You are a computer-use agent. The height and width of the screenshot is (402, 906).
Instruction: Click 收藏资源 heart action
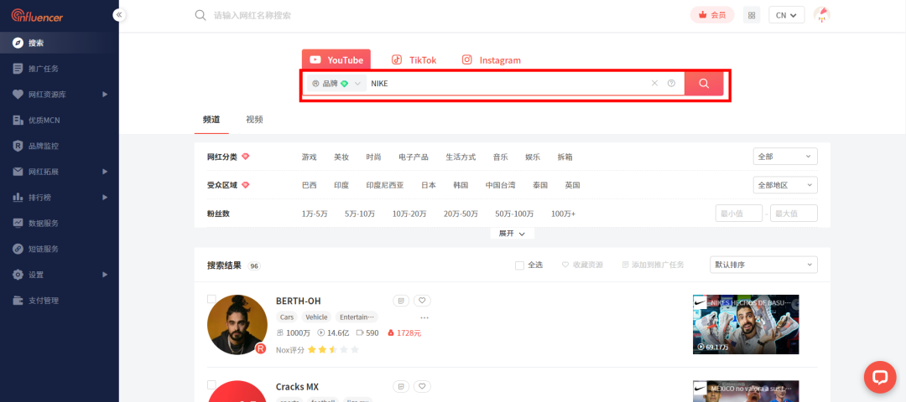582,265
